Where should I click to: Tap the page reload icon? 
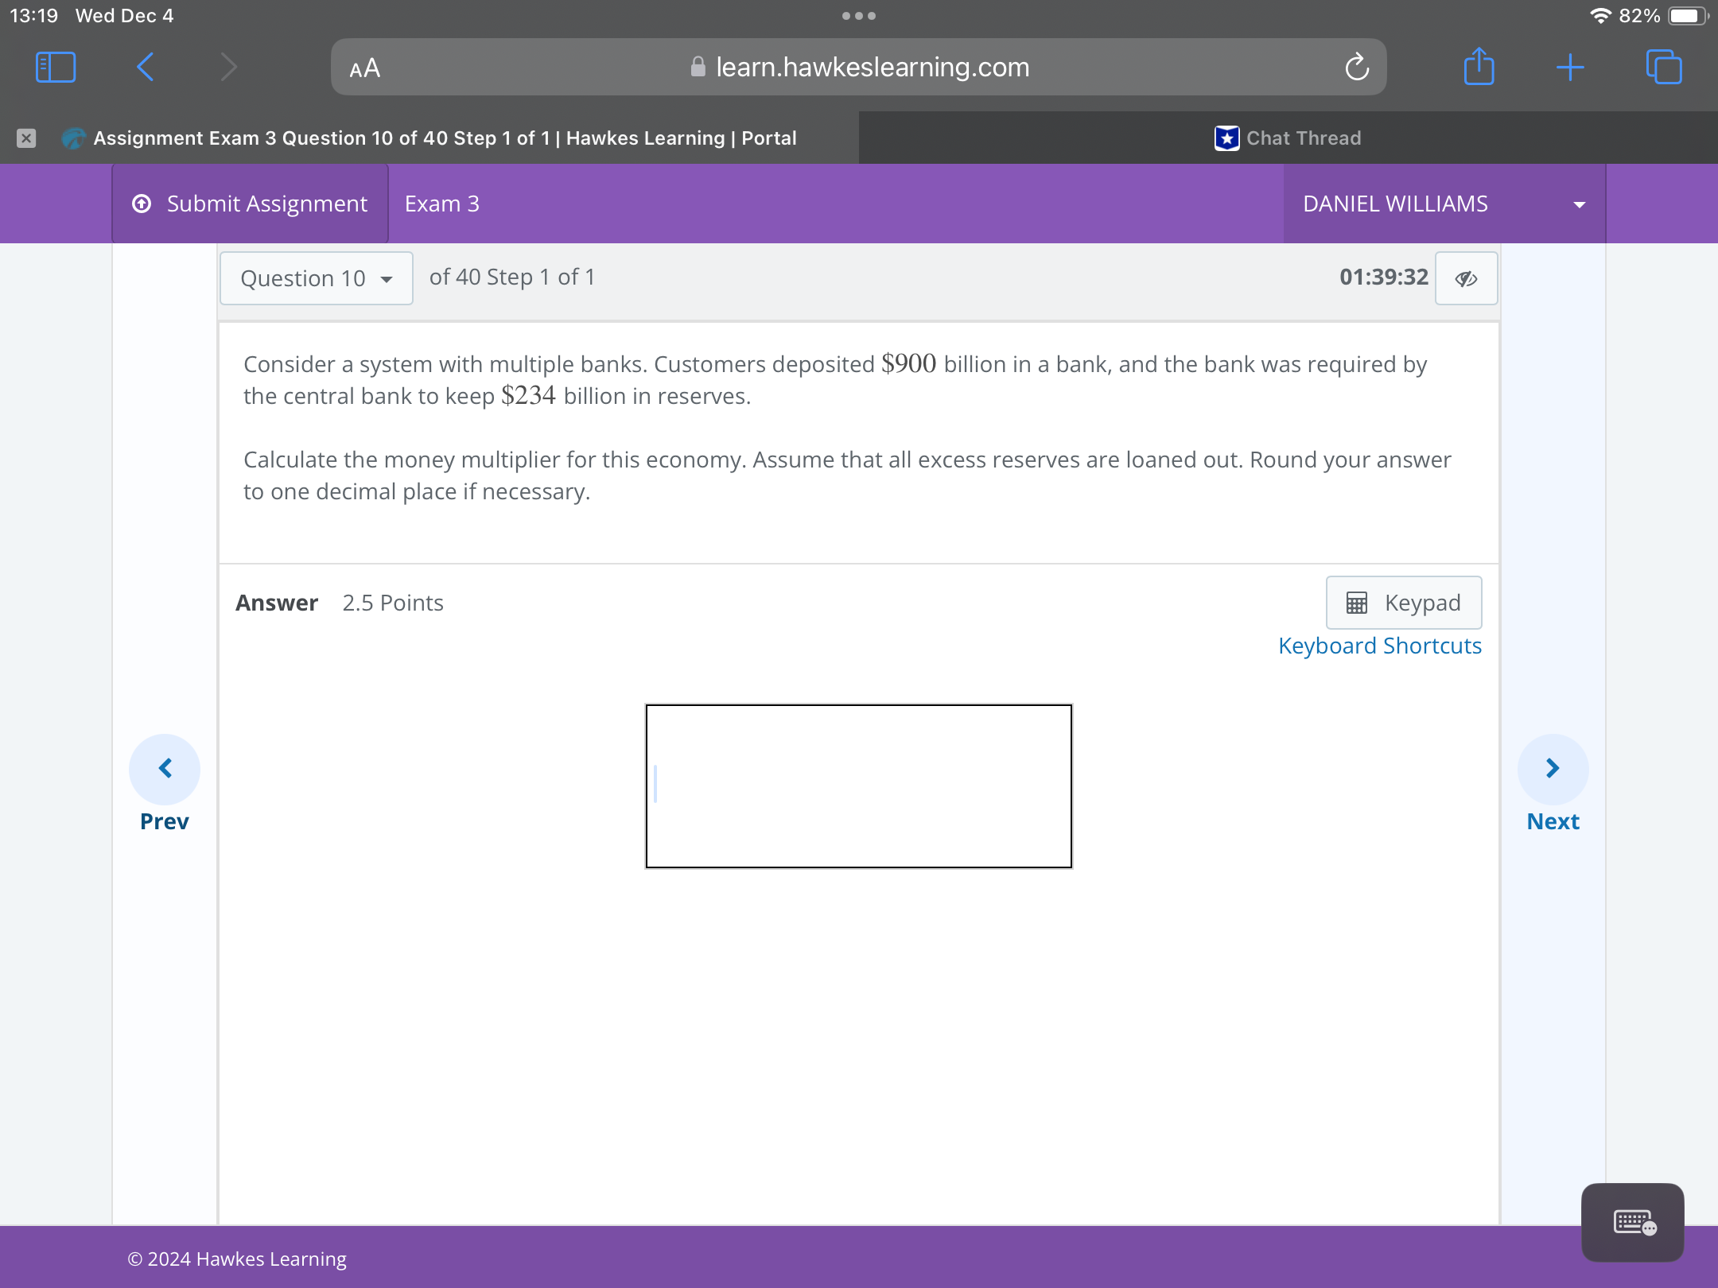click(1357, 68)
